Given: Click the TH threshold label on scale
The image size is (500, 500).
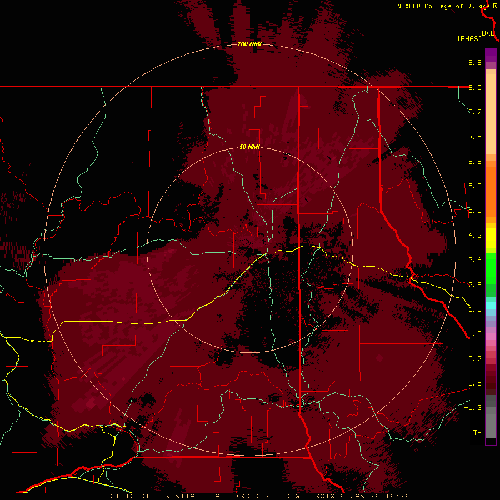Looking at the screenshot, I should tap(477, 433).
